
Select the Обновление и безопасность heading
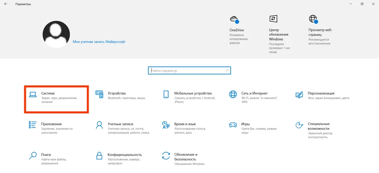[x=186, y=156]
